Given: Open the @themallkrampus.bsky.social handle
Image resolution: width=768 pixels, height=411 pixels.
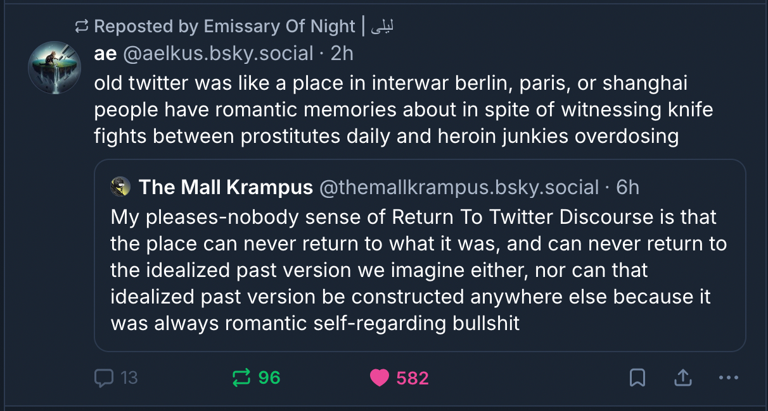Looking at the screenshot, I should pyautogui.click(x=458, y=187).
